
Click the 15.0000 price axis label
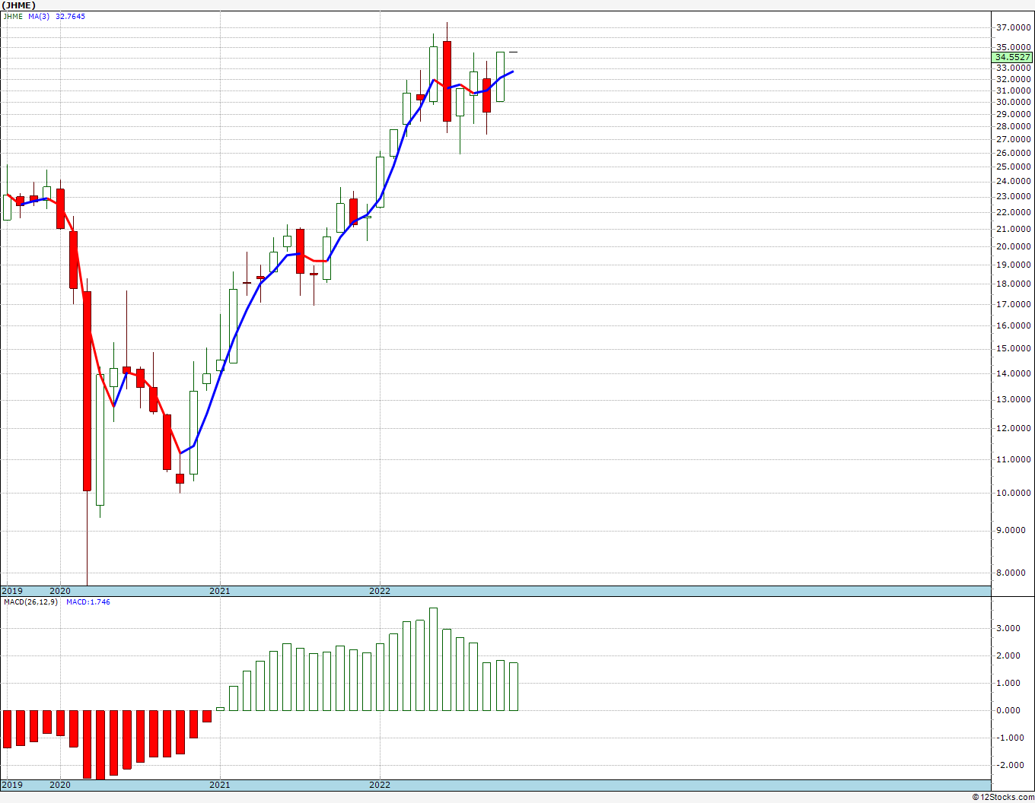(x=1014, y=348)
